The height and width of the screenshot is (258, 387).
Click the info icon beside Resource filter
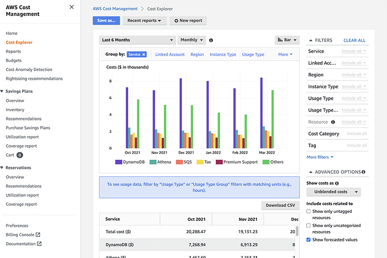[333, 122]
